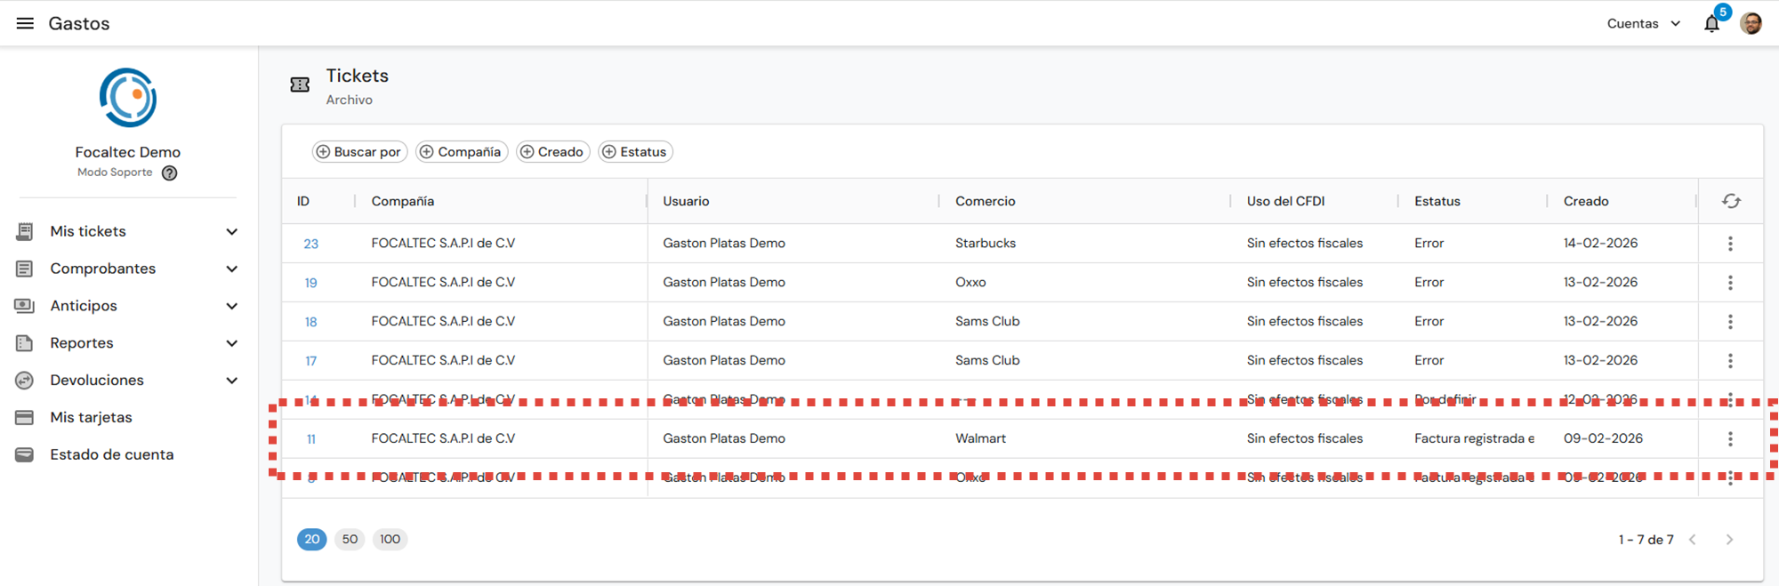Expand the Comprobantes menu
The width and height of the screenshot is (1779, 586).
[231, 269]
